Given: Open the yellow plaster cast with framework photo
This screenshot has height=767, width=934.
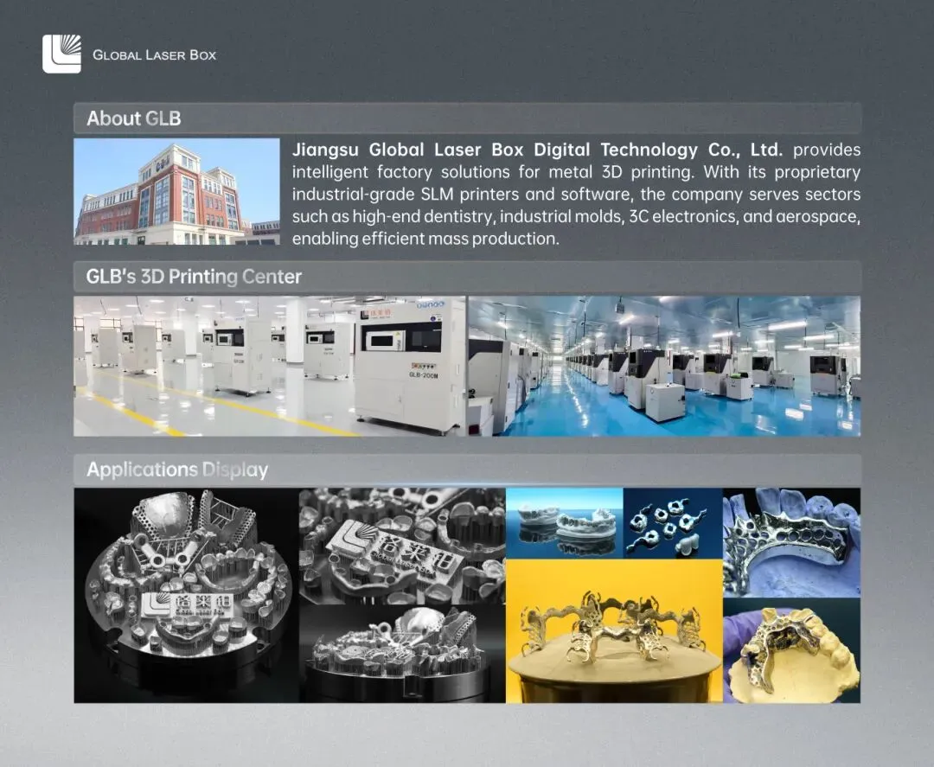Looking at the screenshot, I should (x=791, y=650).
